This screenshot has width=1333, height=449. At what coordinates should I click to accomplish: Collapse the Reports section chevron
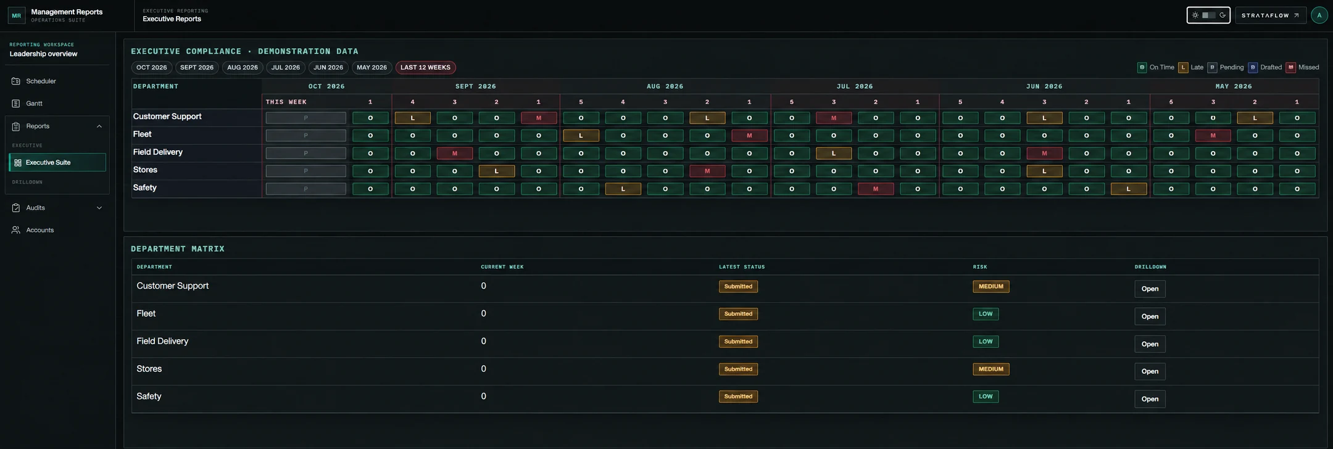[99, 126]
